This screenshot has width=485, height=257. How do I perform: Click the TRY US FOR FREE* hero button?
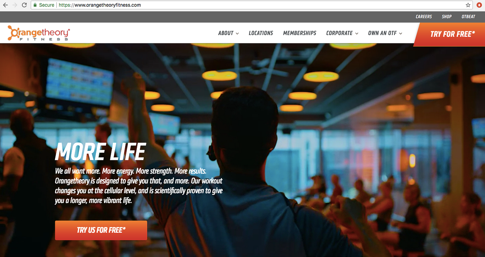click(x=101, y=230)
